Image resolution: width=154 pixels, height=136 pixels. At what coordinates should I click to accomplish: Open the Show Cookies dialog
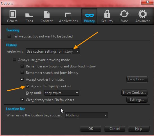135,93
